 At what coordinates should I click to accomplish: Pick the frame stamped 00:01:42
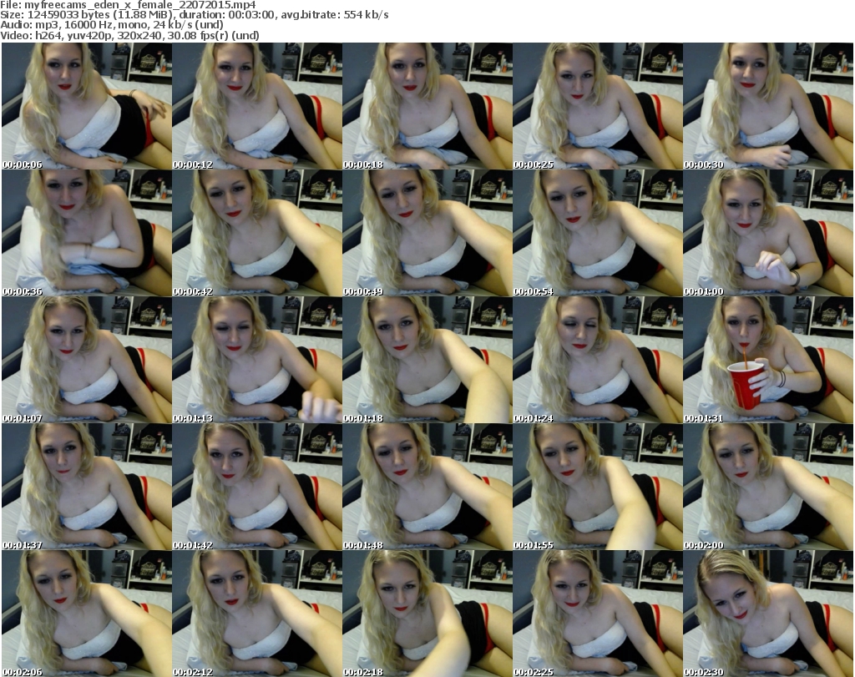257,487
